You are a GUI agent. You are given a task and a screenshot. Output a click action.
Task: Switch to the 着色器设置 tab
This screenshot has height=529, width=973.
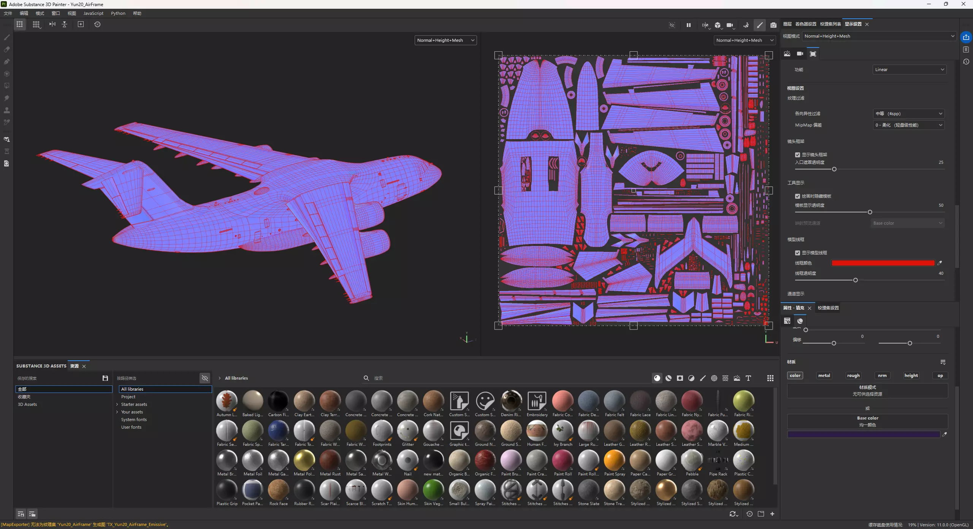tap(805, 24)
